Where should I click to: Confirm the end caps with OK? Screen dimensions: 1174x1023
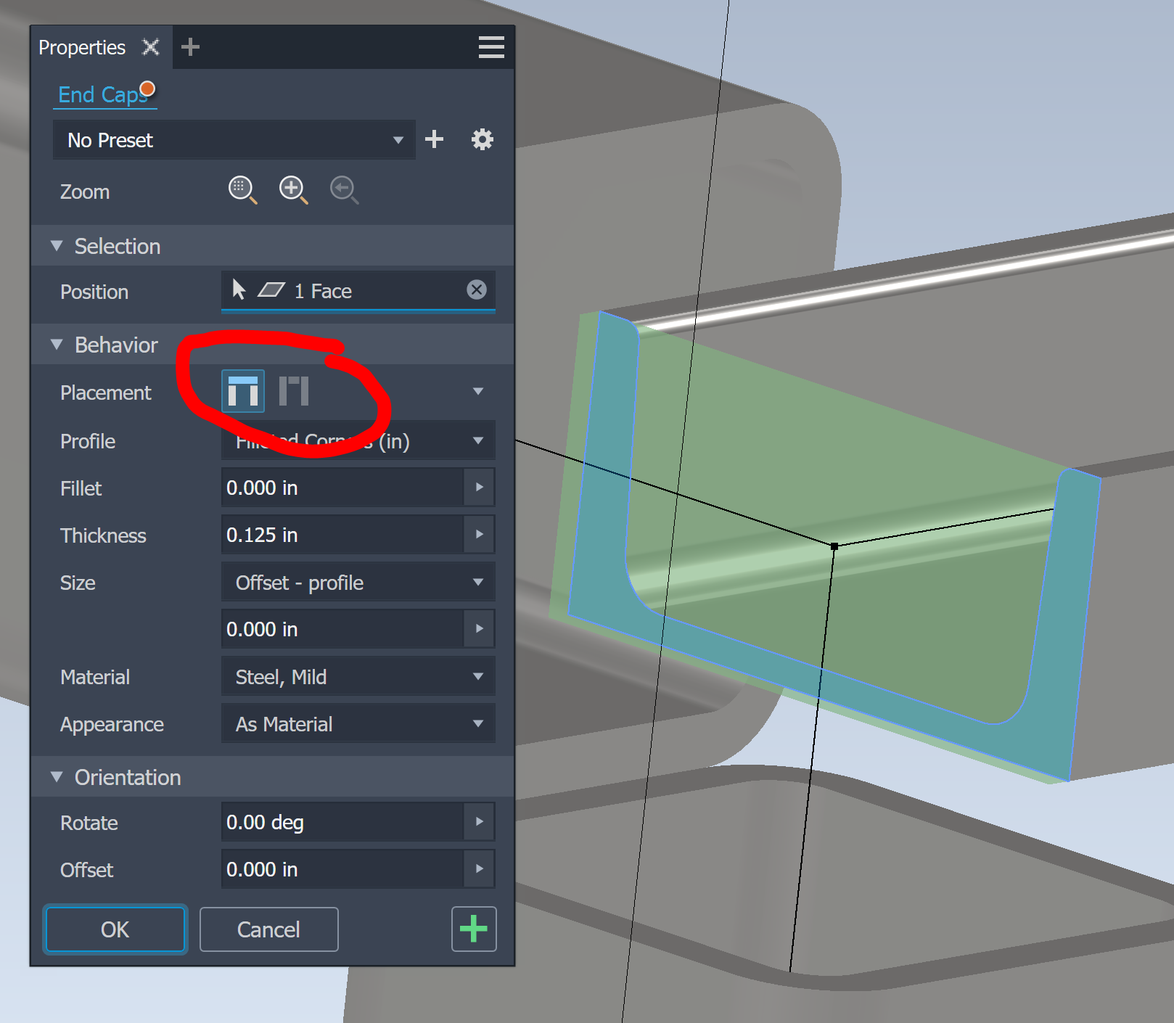click(115, 929)
